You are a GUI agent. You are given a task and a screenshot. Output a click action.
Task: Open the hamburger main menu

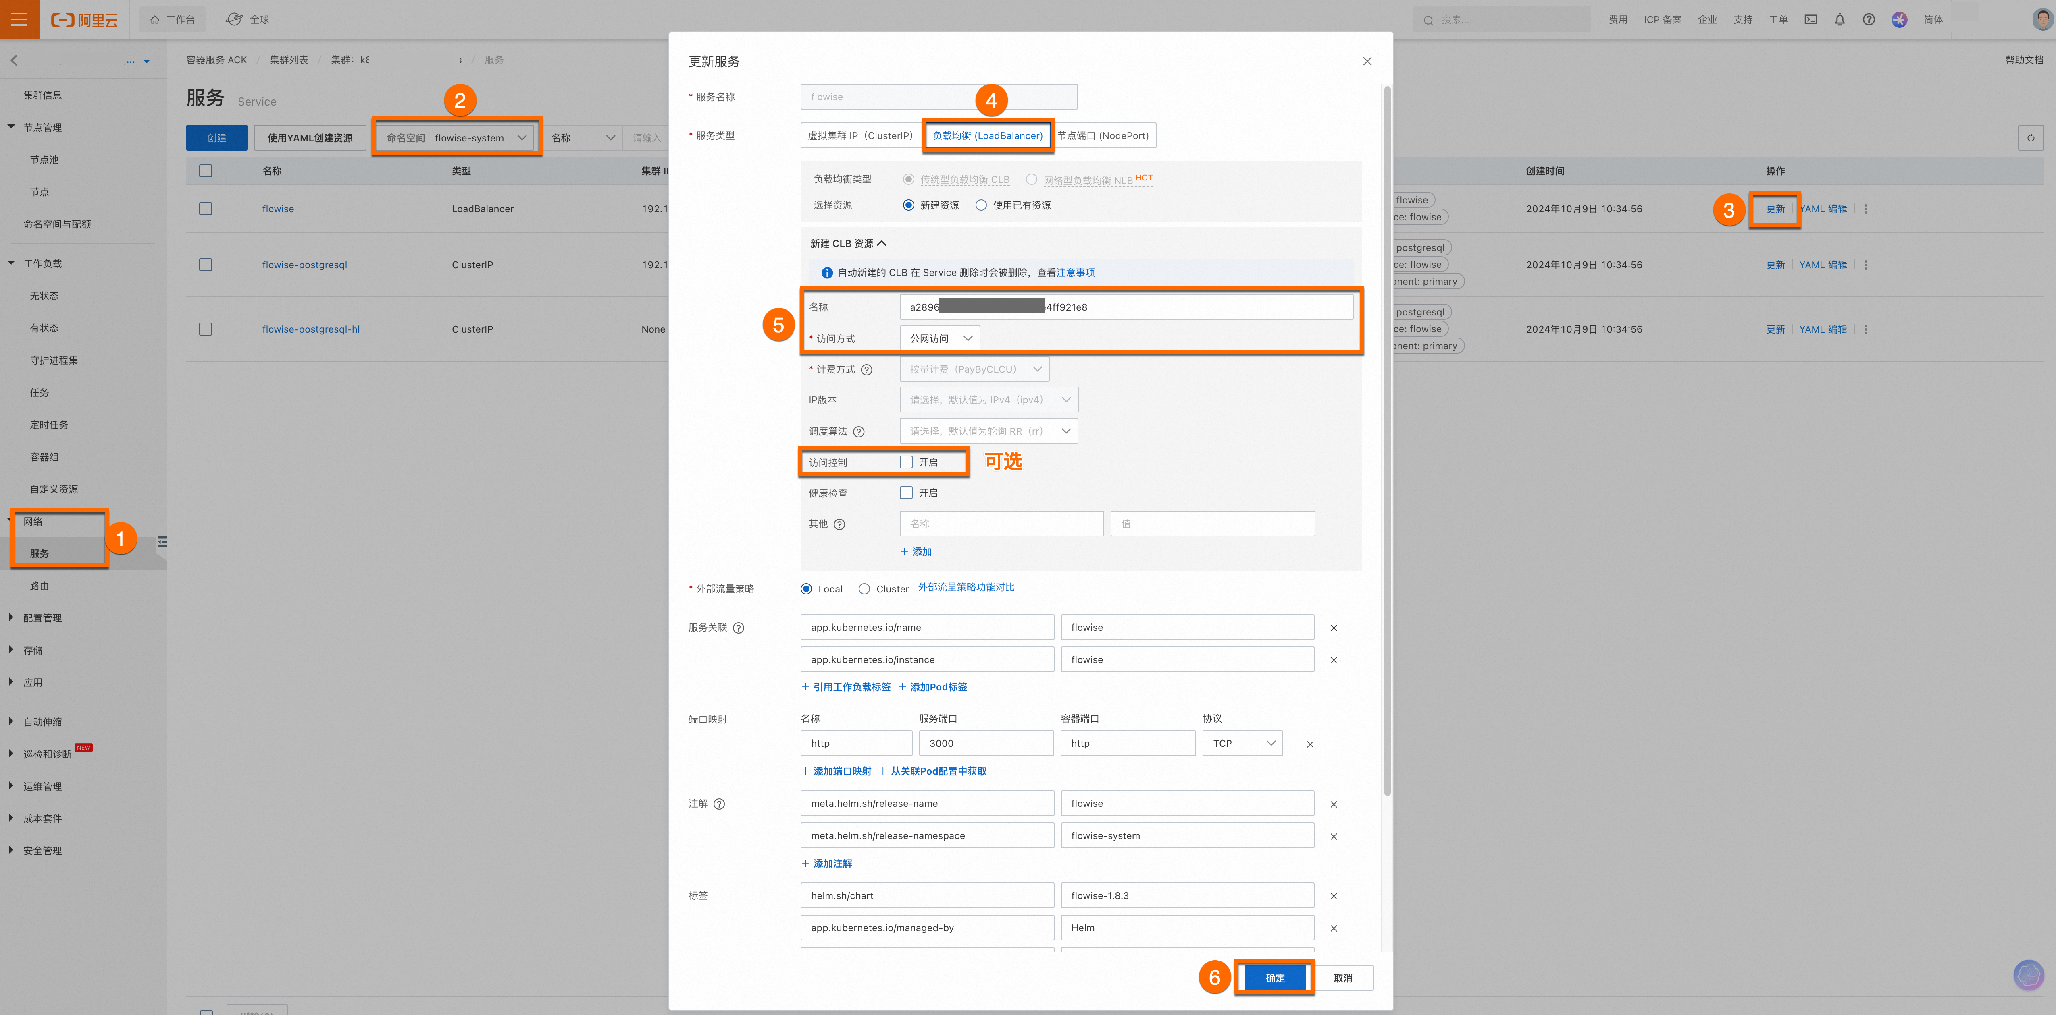pos(19,19)
